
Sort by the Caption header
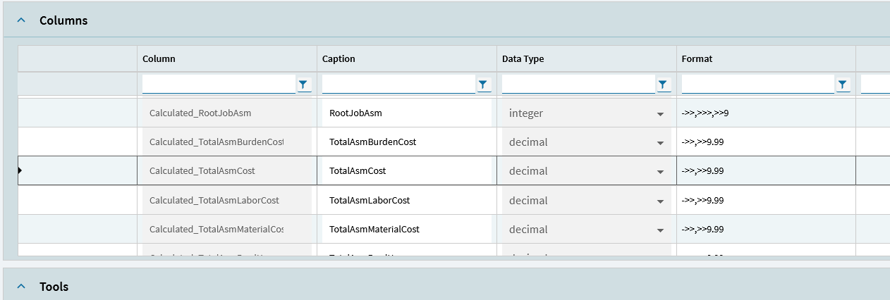point(339,59)
